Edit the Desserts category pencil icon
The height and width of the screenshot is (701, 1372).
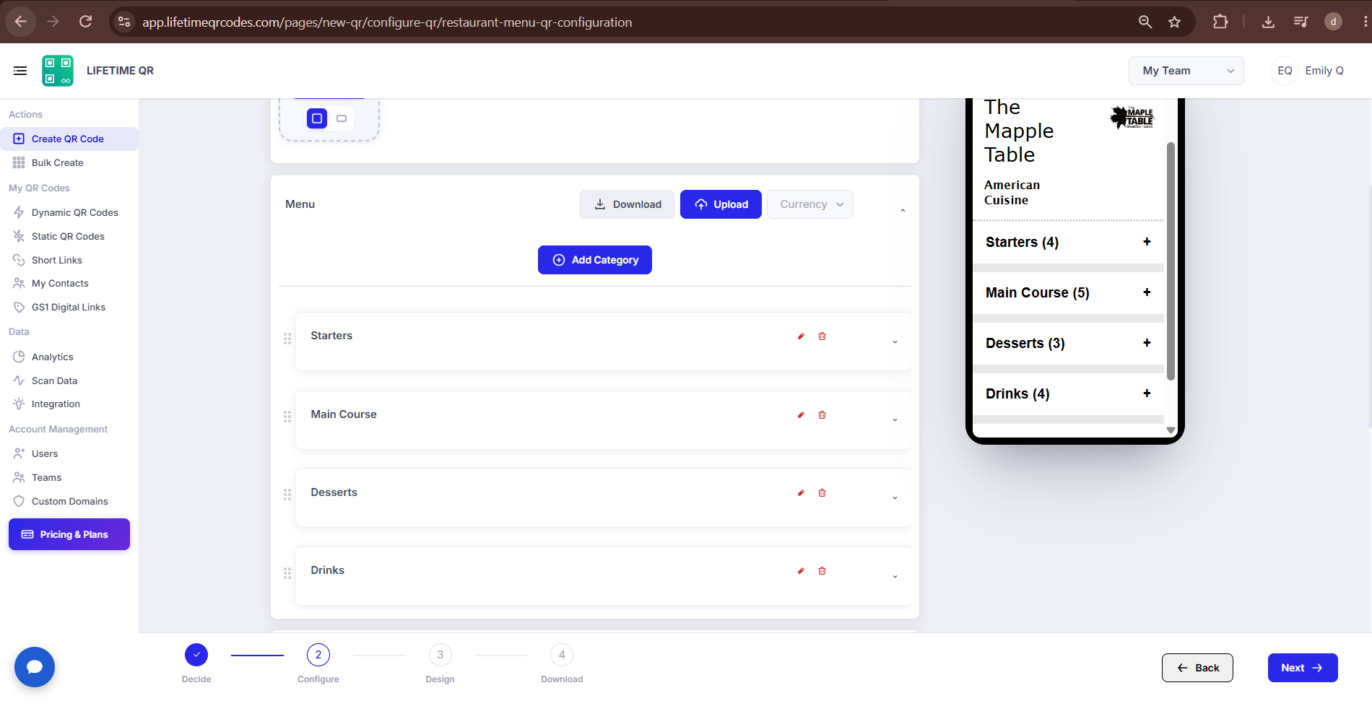801,493
